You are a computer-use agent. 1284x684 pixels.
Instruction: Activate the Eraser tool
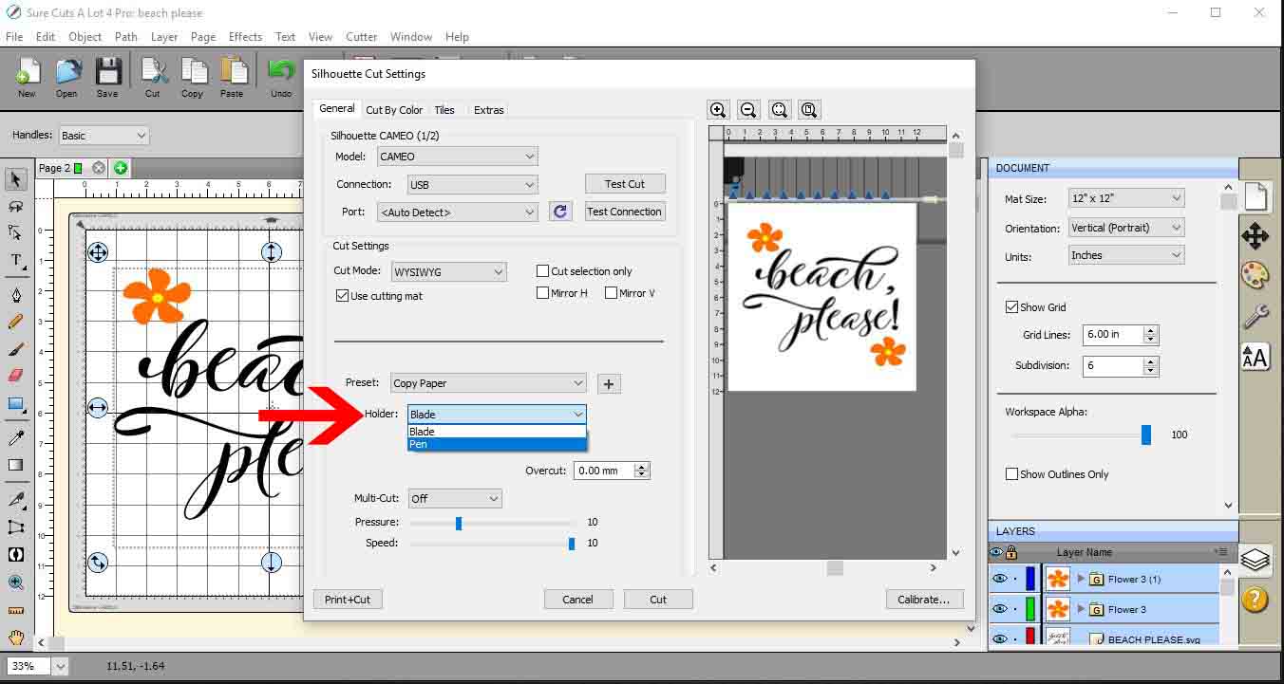click(x=13, y=377)
